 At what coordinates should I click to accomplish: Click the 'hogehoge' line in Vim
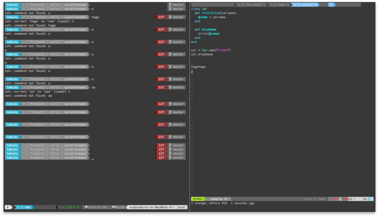[x=198, y=67]
